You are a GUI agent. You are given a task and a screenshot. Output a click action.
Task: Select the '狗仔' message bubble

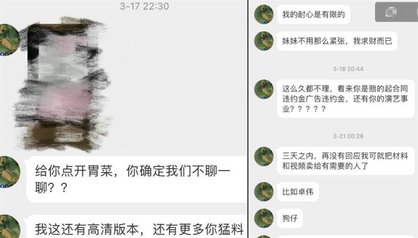[x=290, y=219]
